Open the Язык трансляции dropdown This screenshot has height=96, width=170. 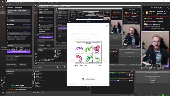click(x=19, y=46)
